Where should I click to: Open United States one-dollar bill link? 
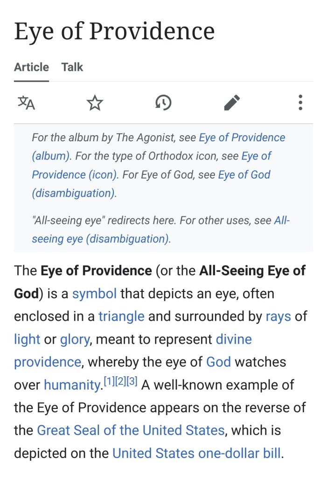[196, 453]
